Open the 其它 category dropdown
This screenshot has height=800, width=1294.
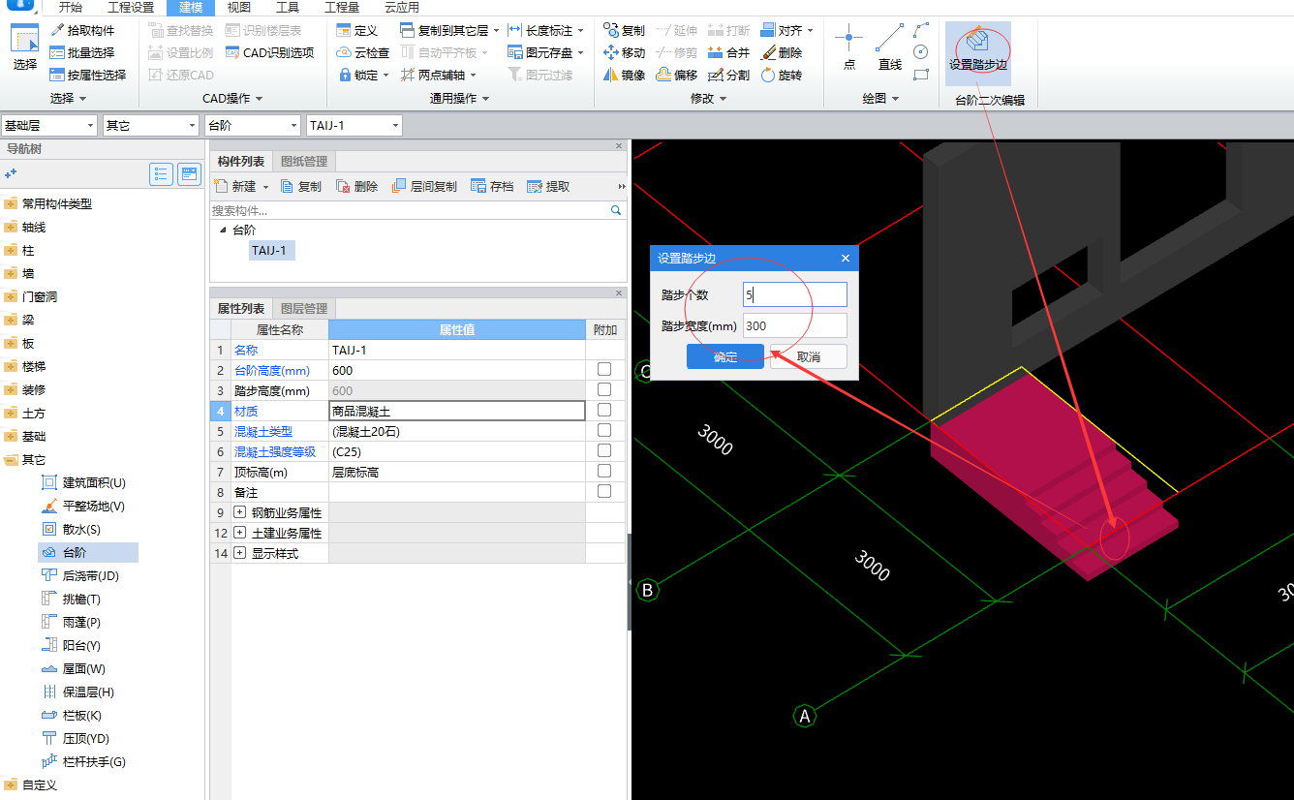pyautogui.click(x=150, y=125)
